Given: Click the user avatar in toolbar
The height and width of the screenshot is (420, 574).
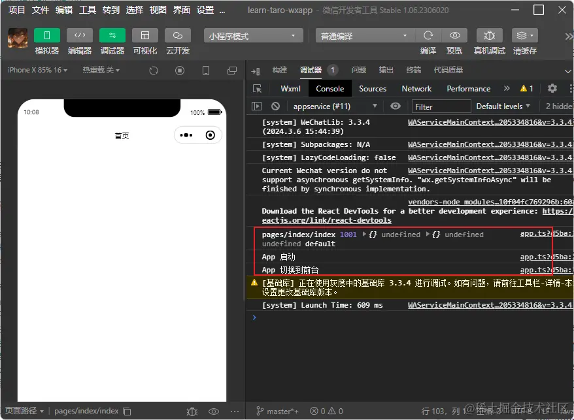Looking at the screenshot, I should pos(18,38).
